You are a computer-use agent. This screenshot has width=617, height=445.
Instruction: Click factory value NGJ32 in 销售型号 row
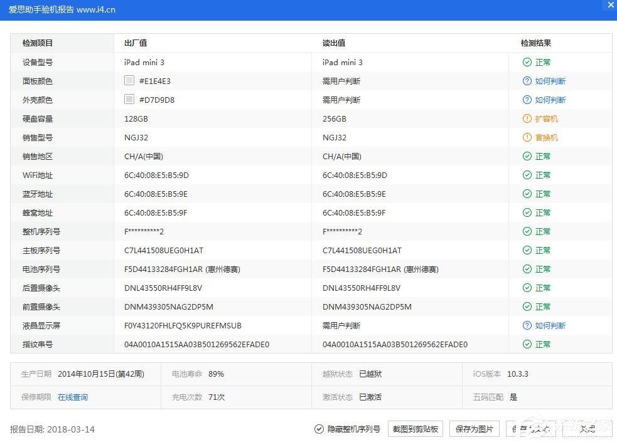coord(136,137)
